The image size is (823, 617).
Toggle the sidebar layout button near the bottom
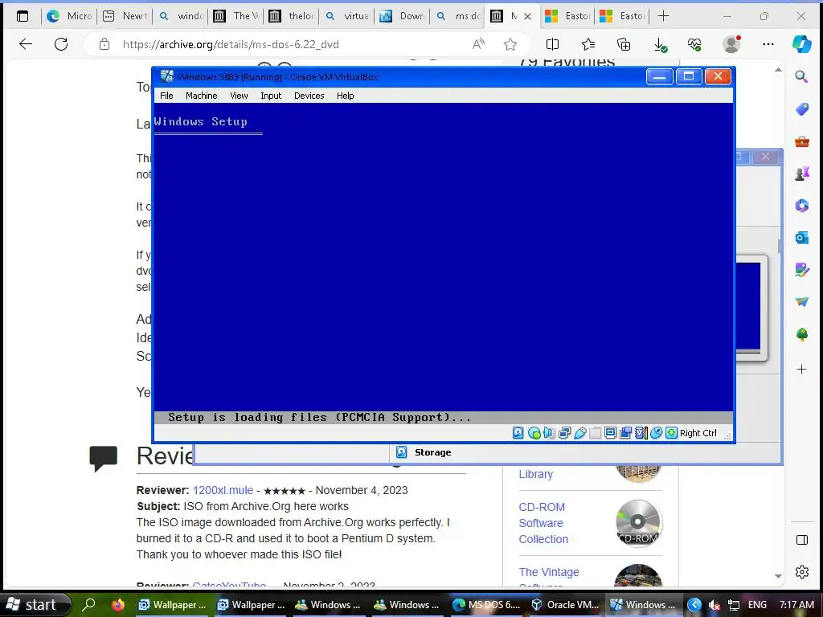pyautogui.click(x=801, y=540)
